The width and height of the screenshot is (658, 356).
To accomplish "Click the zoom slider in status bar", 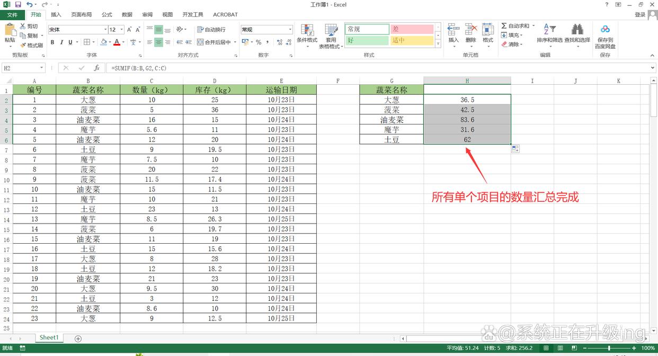I will (609, 348).
